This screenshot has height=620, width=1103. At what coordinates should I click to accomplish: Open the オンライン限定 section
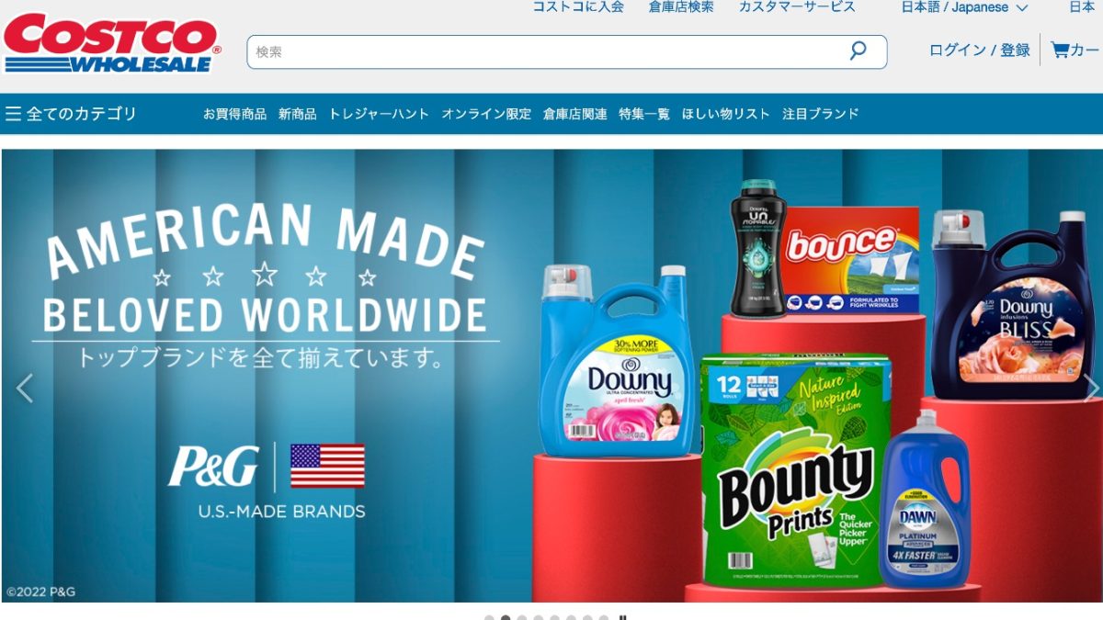[485, 114]
